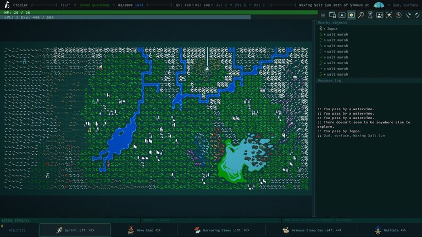Click the Sated Quenched status

coord(95,5)
